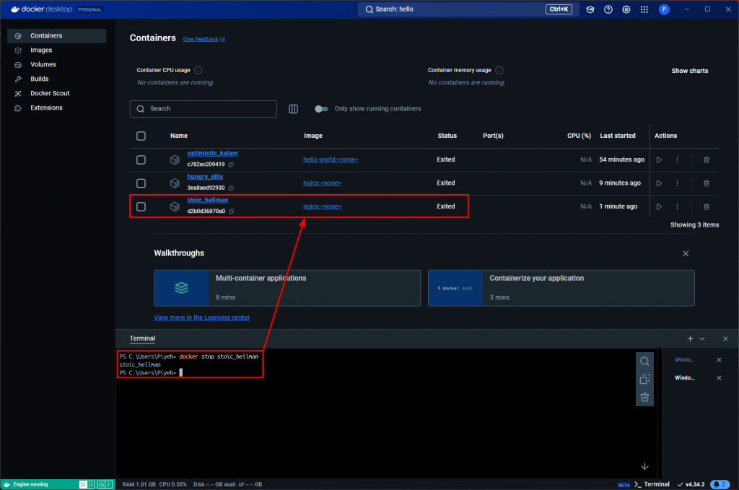Clear the terminal with trash icon
739x490 pixels.
(x=644, y=397)
